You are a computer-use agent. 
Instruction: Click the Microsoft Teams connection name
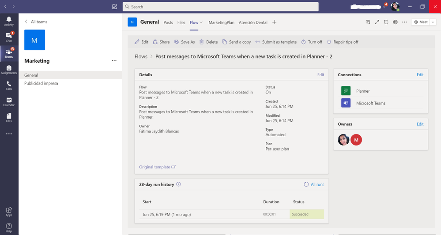tap(371, 103)
